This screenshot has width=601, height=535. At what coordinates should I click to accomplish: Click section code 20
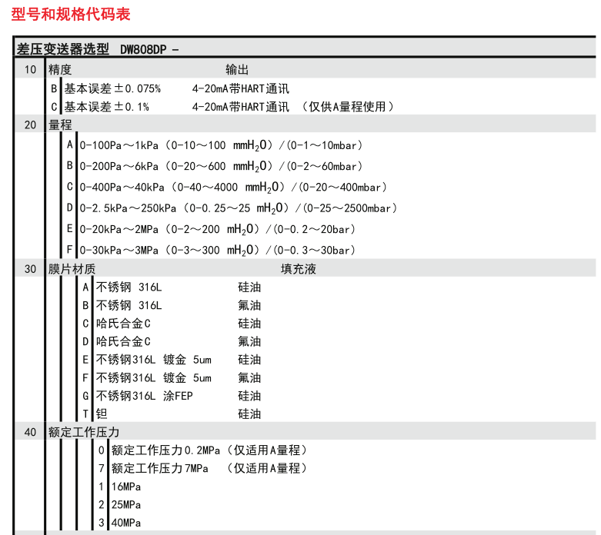point(30,125)
